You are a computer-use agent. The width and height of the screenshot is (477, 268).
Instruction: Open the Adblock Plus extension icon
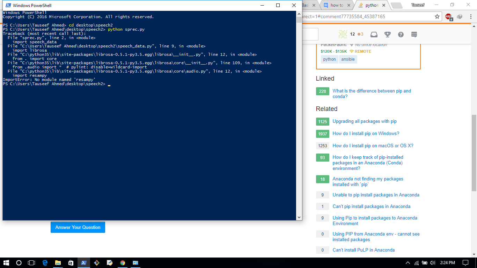click(x=449, y=16)
